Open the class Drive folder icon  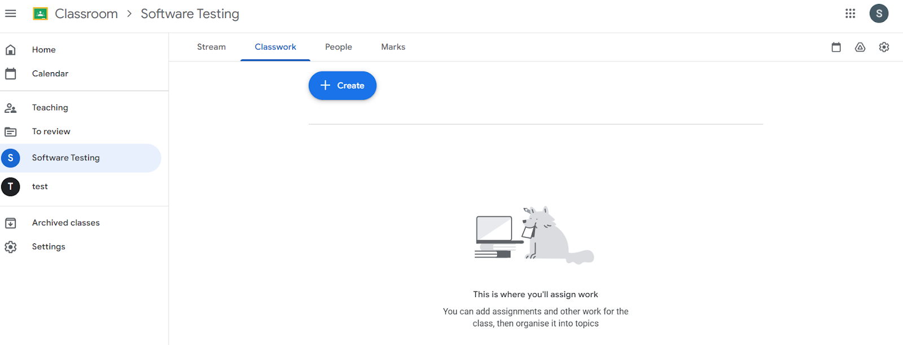point(860,47)
